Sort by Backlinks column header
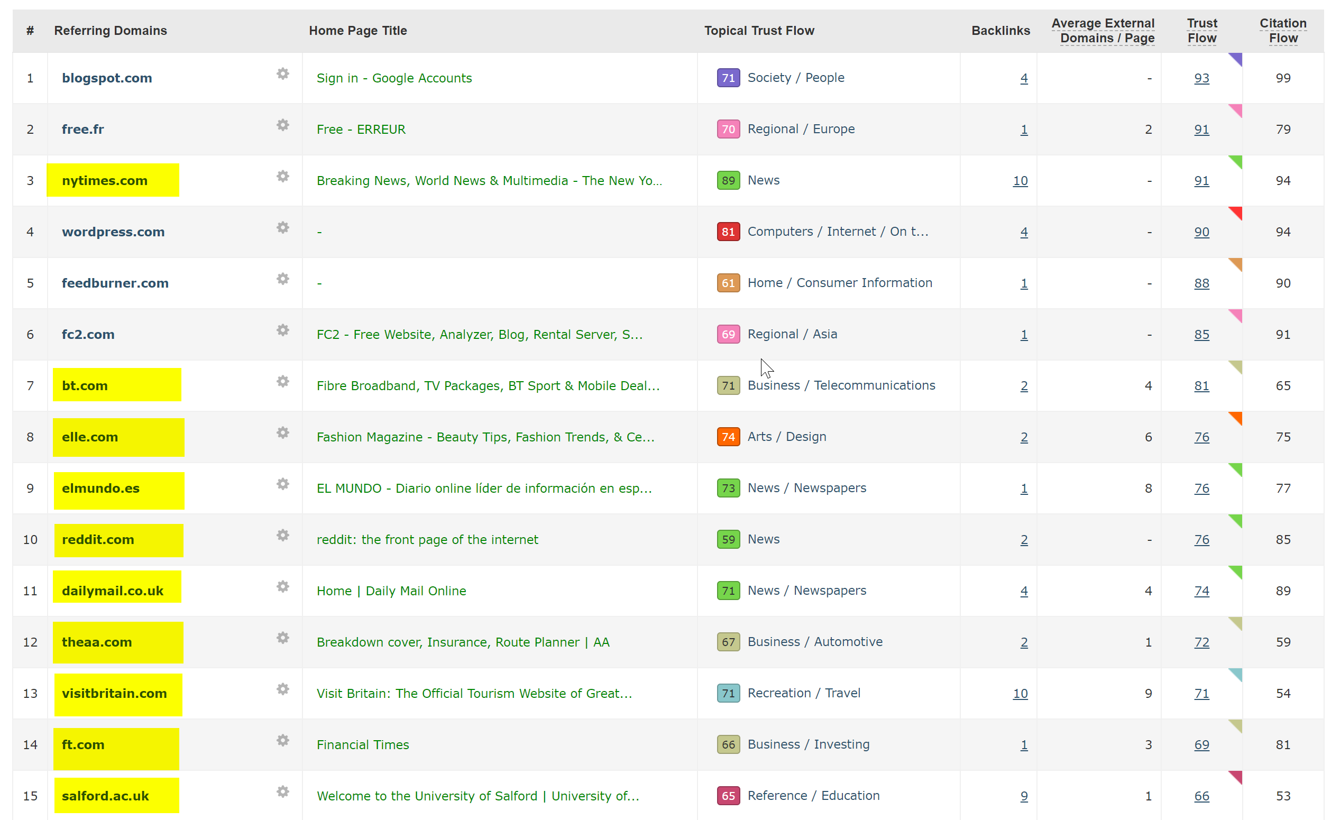Viewport: 1331px width, 820px height. (1000, 31)
